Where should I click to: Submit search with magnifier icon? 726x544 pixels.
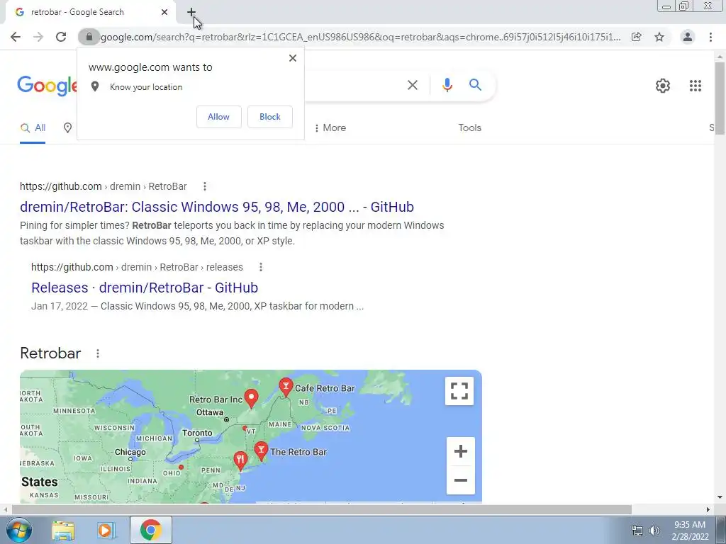pyautogui.click(x=475, y=85)
